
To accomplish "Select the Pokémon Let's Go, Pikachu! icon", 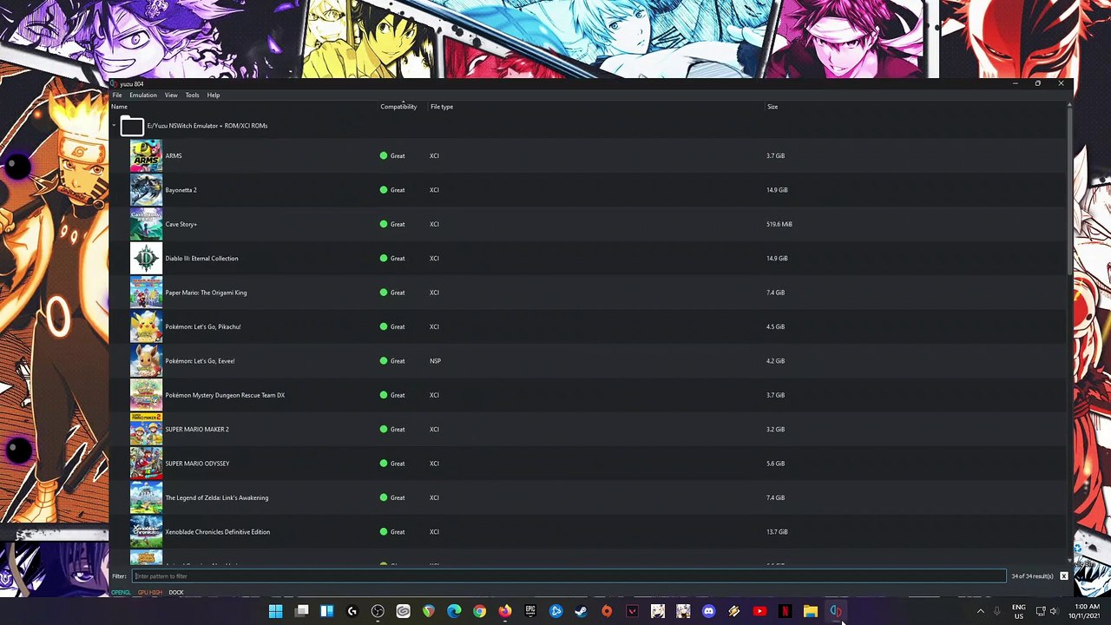I will click(146, 326).
